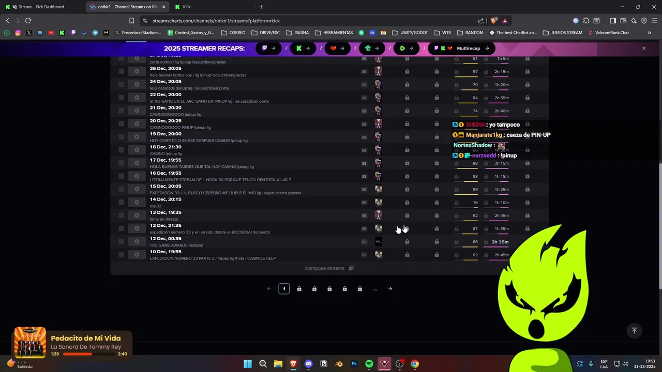The width and height of the screenshot is (662, 372).
Task: Open game thumbnail of 12 Dec, 00:35 stream
Action: [x=379, y=241]
